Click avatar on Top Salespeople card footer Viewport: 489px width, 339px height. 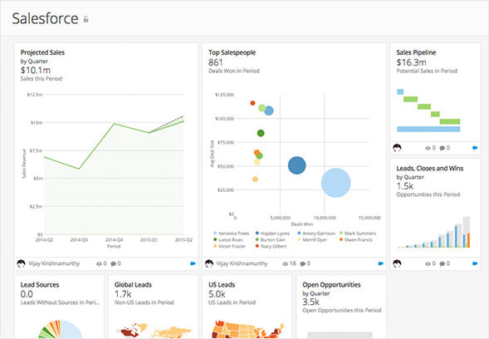click(209, 263)
